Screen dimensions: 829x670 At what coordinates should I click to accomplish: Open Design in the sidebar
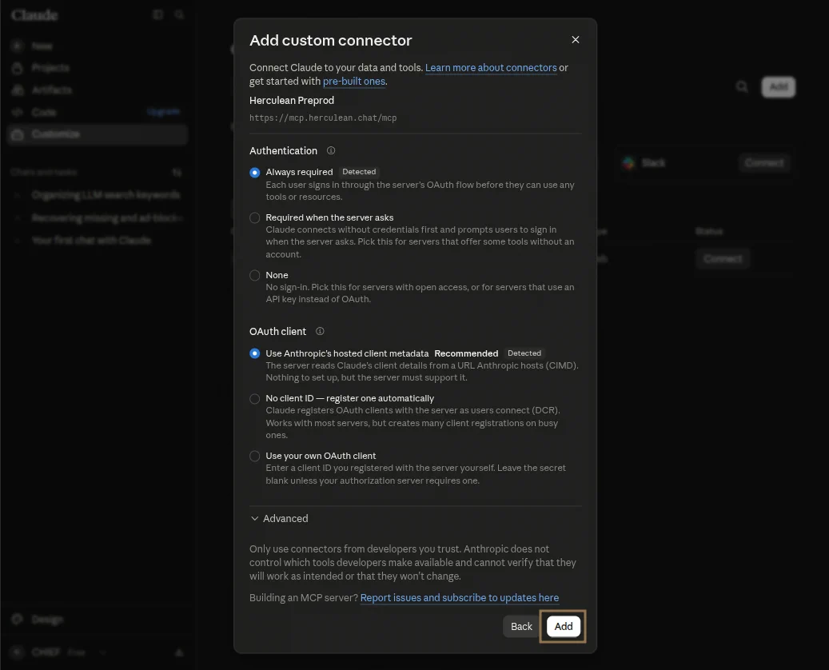click(47, 620)
